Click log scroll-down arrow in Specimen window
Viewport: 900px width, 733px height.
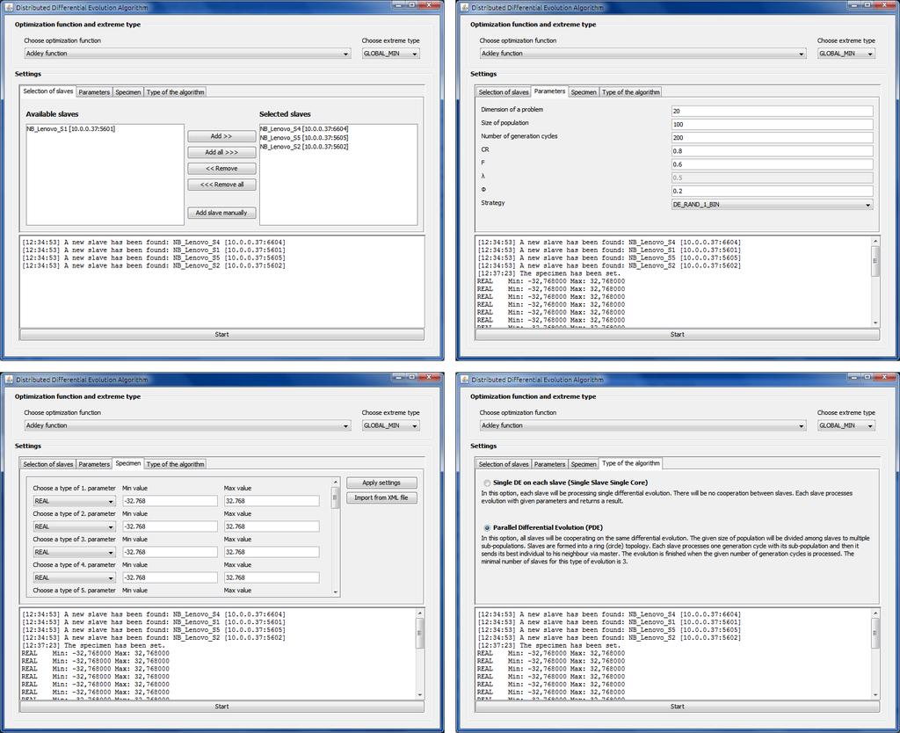click(419, 694)
